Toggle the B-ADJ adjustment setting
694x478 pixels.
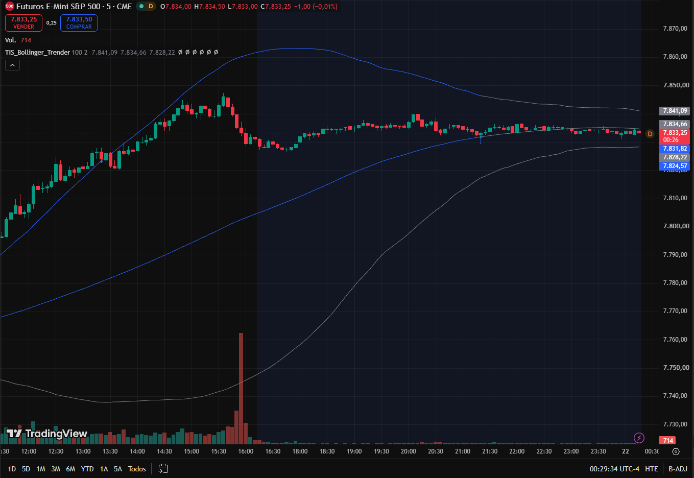pos(678,469)
